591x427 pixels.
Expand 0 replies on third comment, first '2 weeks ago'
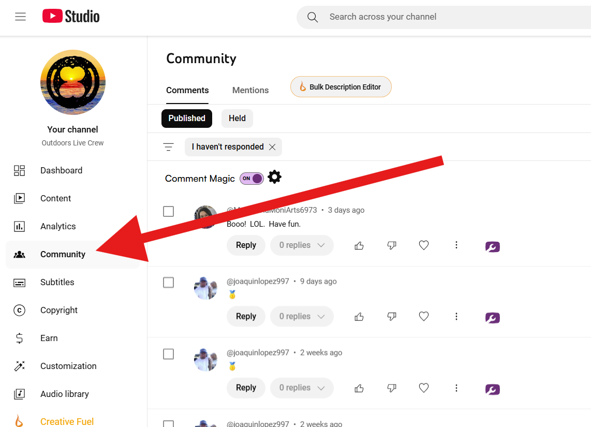[302, 388]
